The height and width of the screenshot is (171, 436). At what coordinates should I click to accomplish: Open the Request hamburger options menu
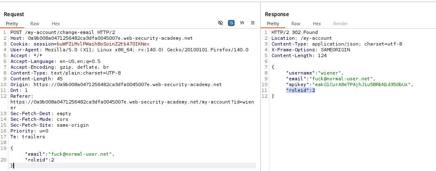(253, 23)
